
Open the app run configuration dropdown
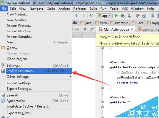pos(104,16)
